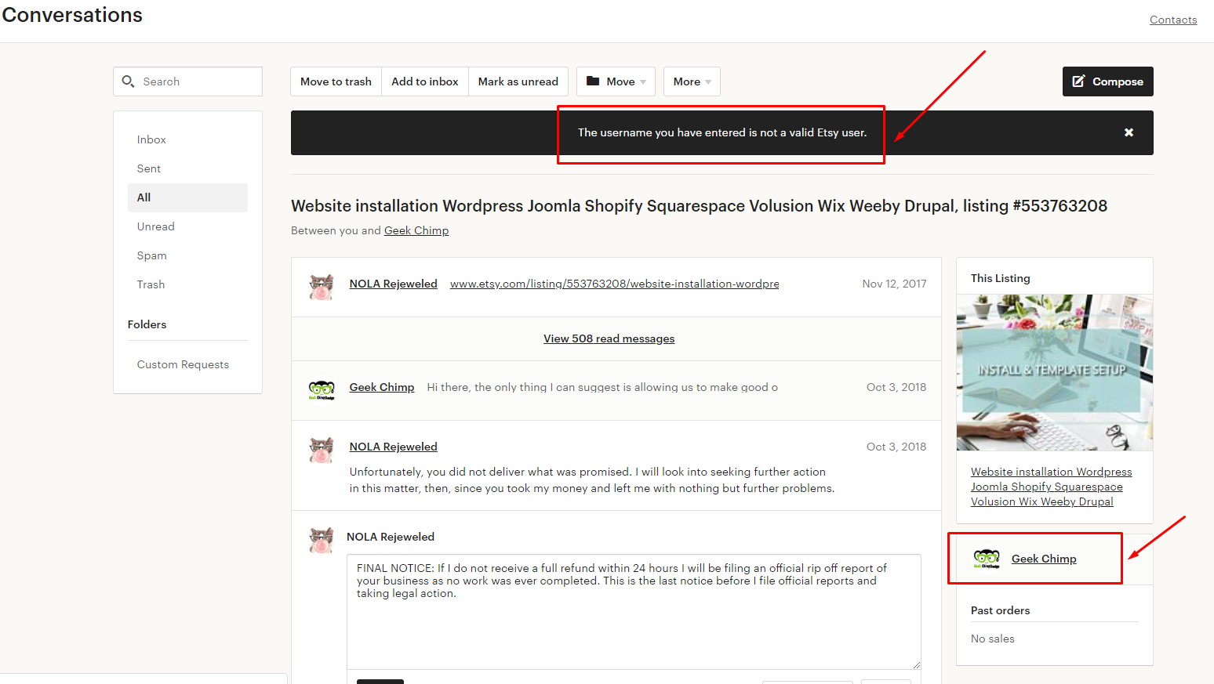Show Unread conversations
1214x684 pixels.
pos(187,226)
